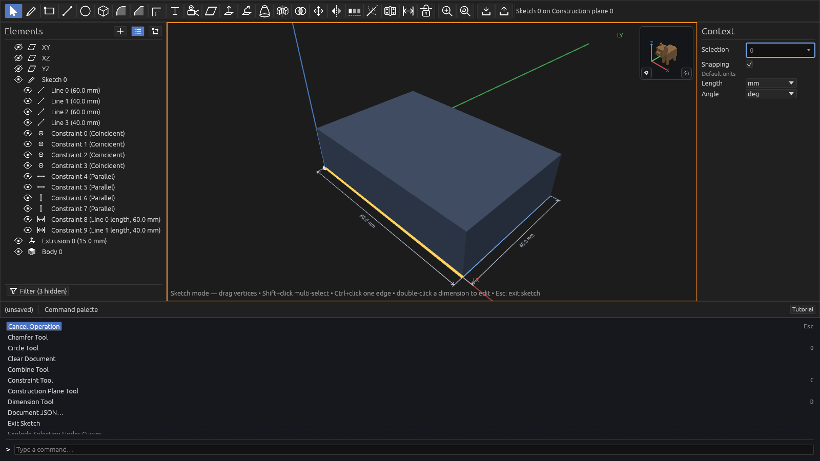Image resolution: width=820 pixels, height=461 pixels.
Task: Toggle the Snapping checkbox
Action: click(x=749, y=64)
